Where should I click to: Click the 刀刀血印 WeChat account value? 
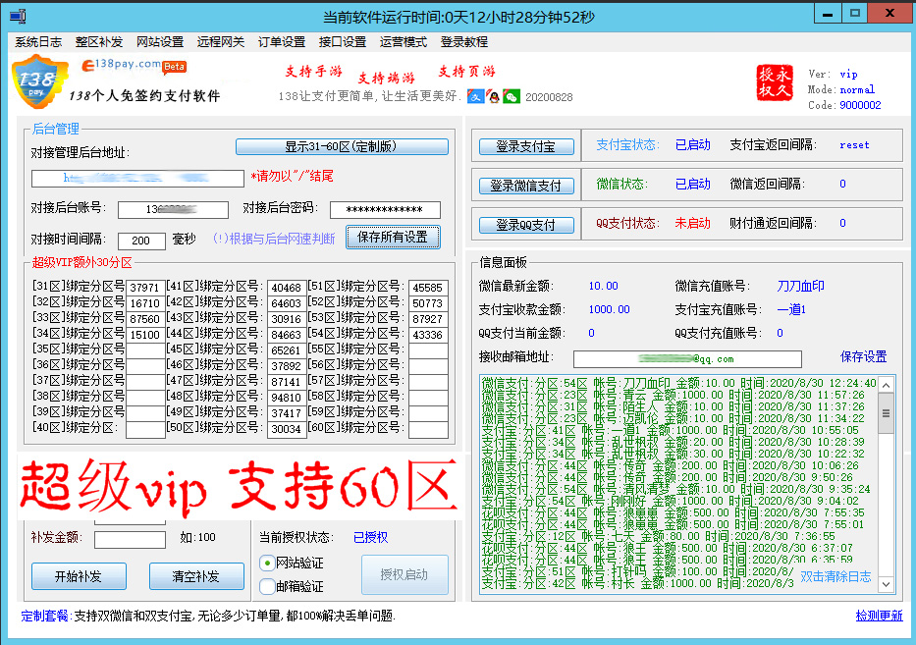point(801,286)
